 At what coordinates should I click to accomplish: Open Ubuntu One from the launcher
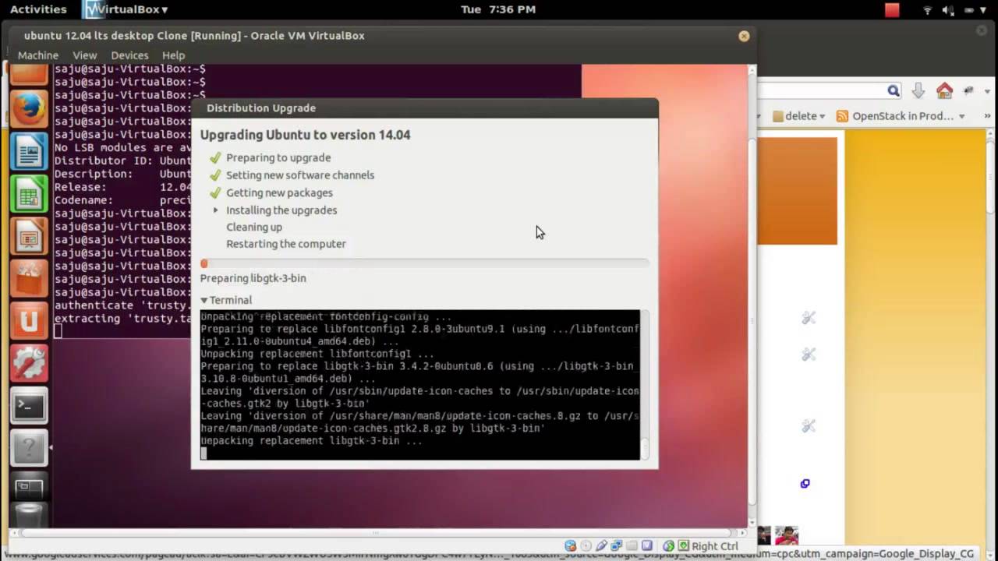coord(29,320)
